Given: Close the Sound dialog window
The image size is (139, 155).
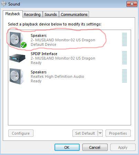Looking at the screenshot, I should (132, 4).
